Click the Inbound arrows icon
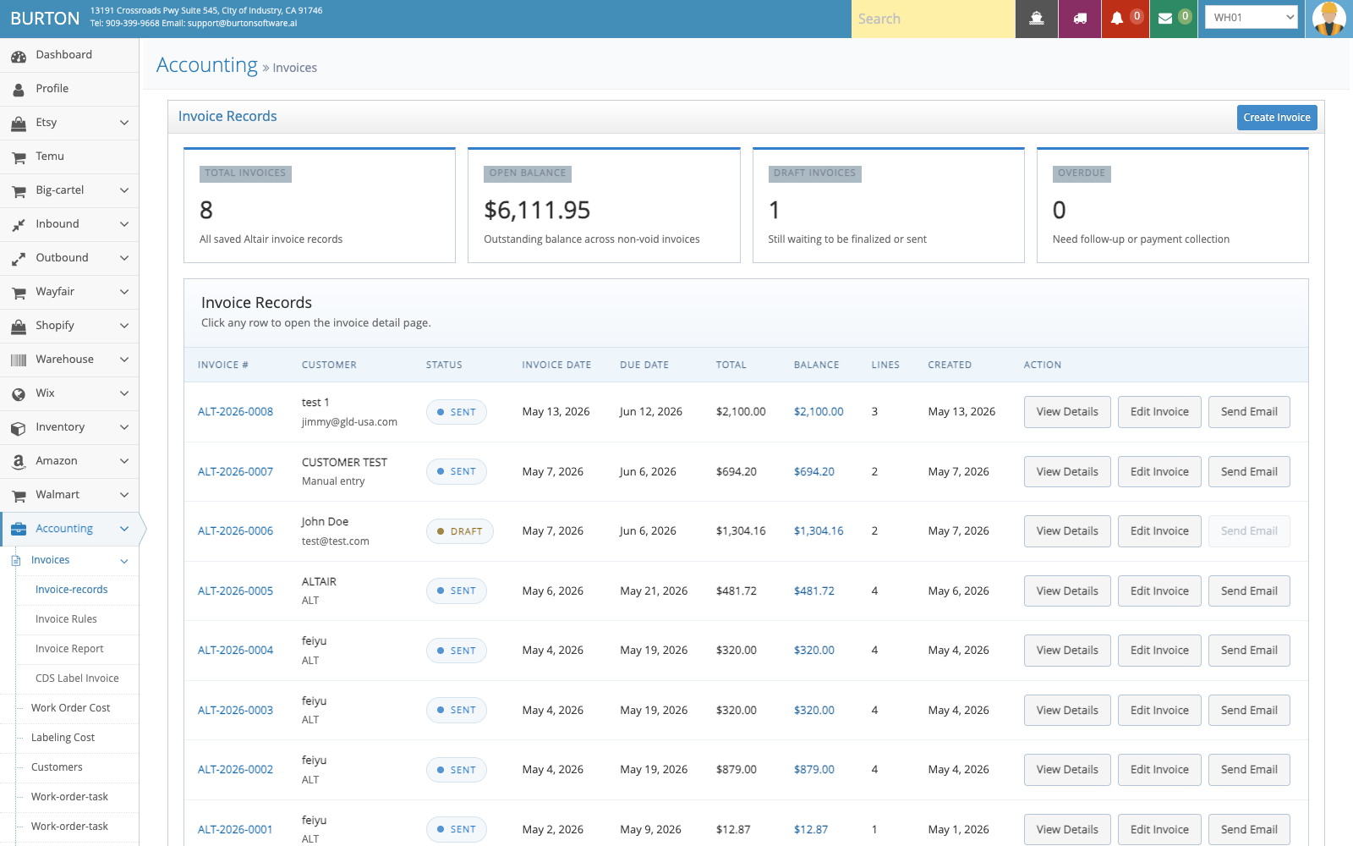This screenshot has width=1353, height=846. 19,225
